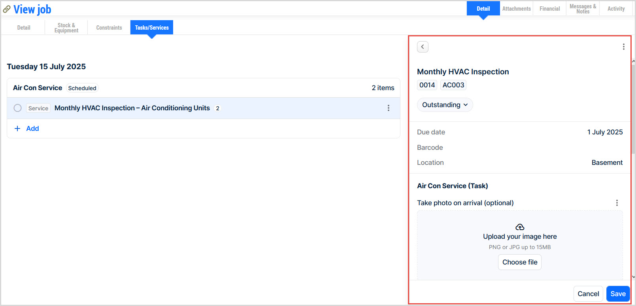Click the Cancel button
The width and height of the screenshot is (636, 306).
point(588,294)
